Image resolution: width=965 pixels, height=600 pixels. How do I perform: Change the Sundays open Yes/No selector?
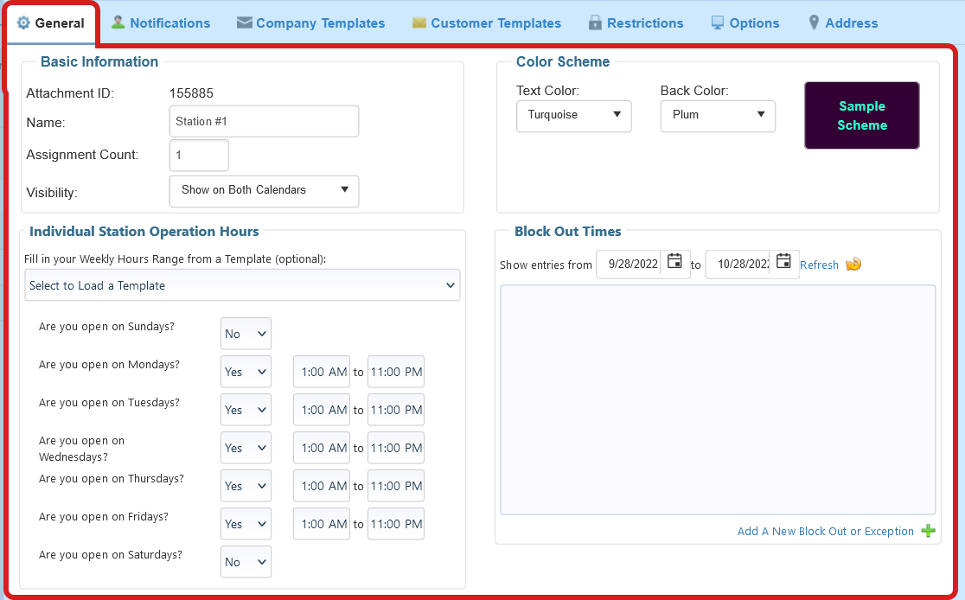point(246,334)
